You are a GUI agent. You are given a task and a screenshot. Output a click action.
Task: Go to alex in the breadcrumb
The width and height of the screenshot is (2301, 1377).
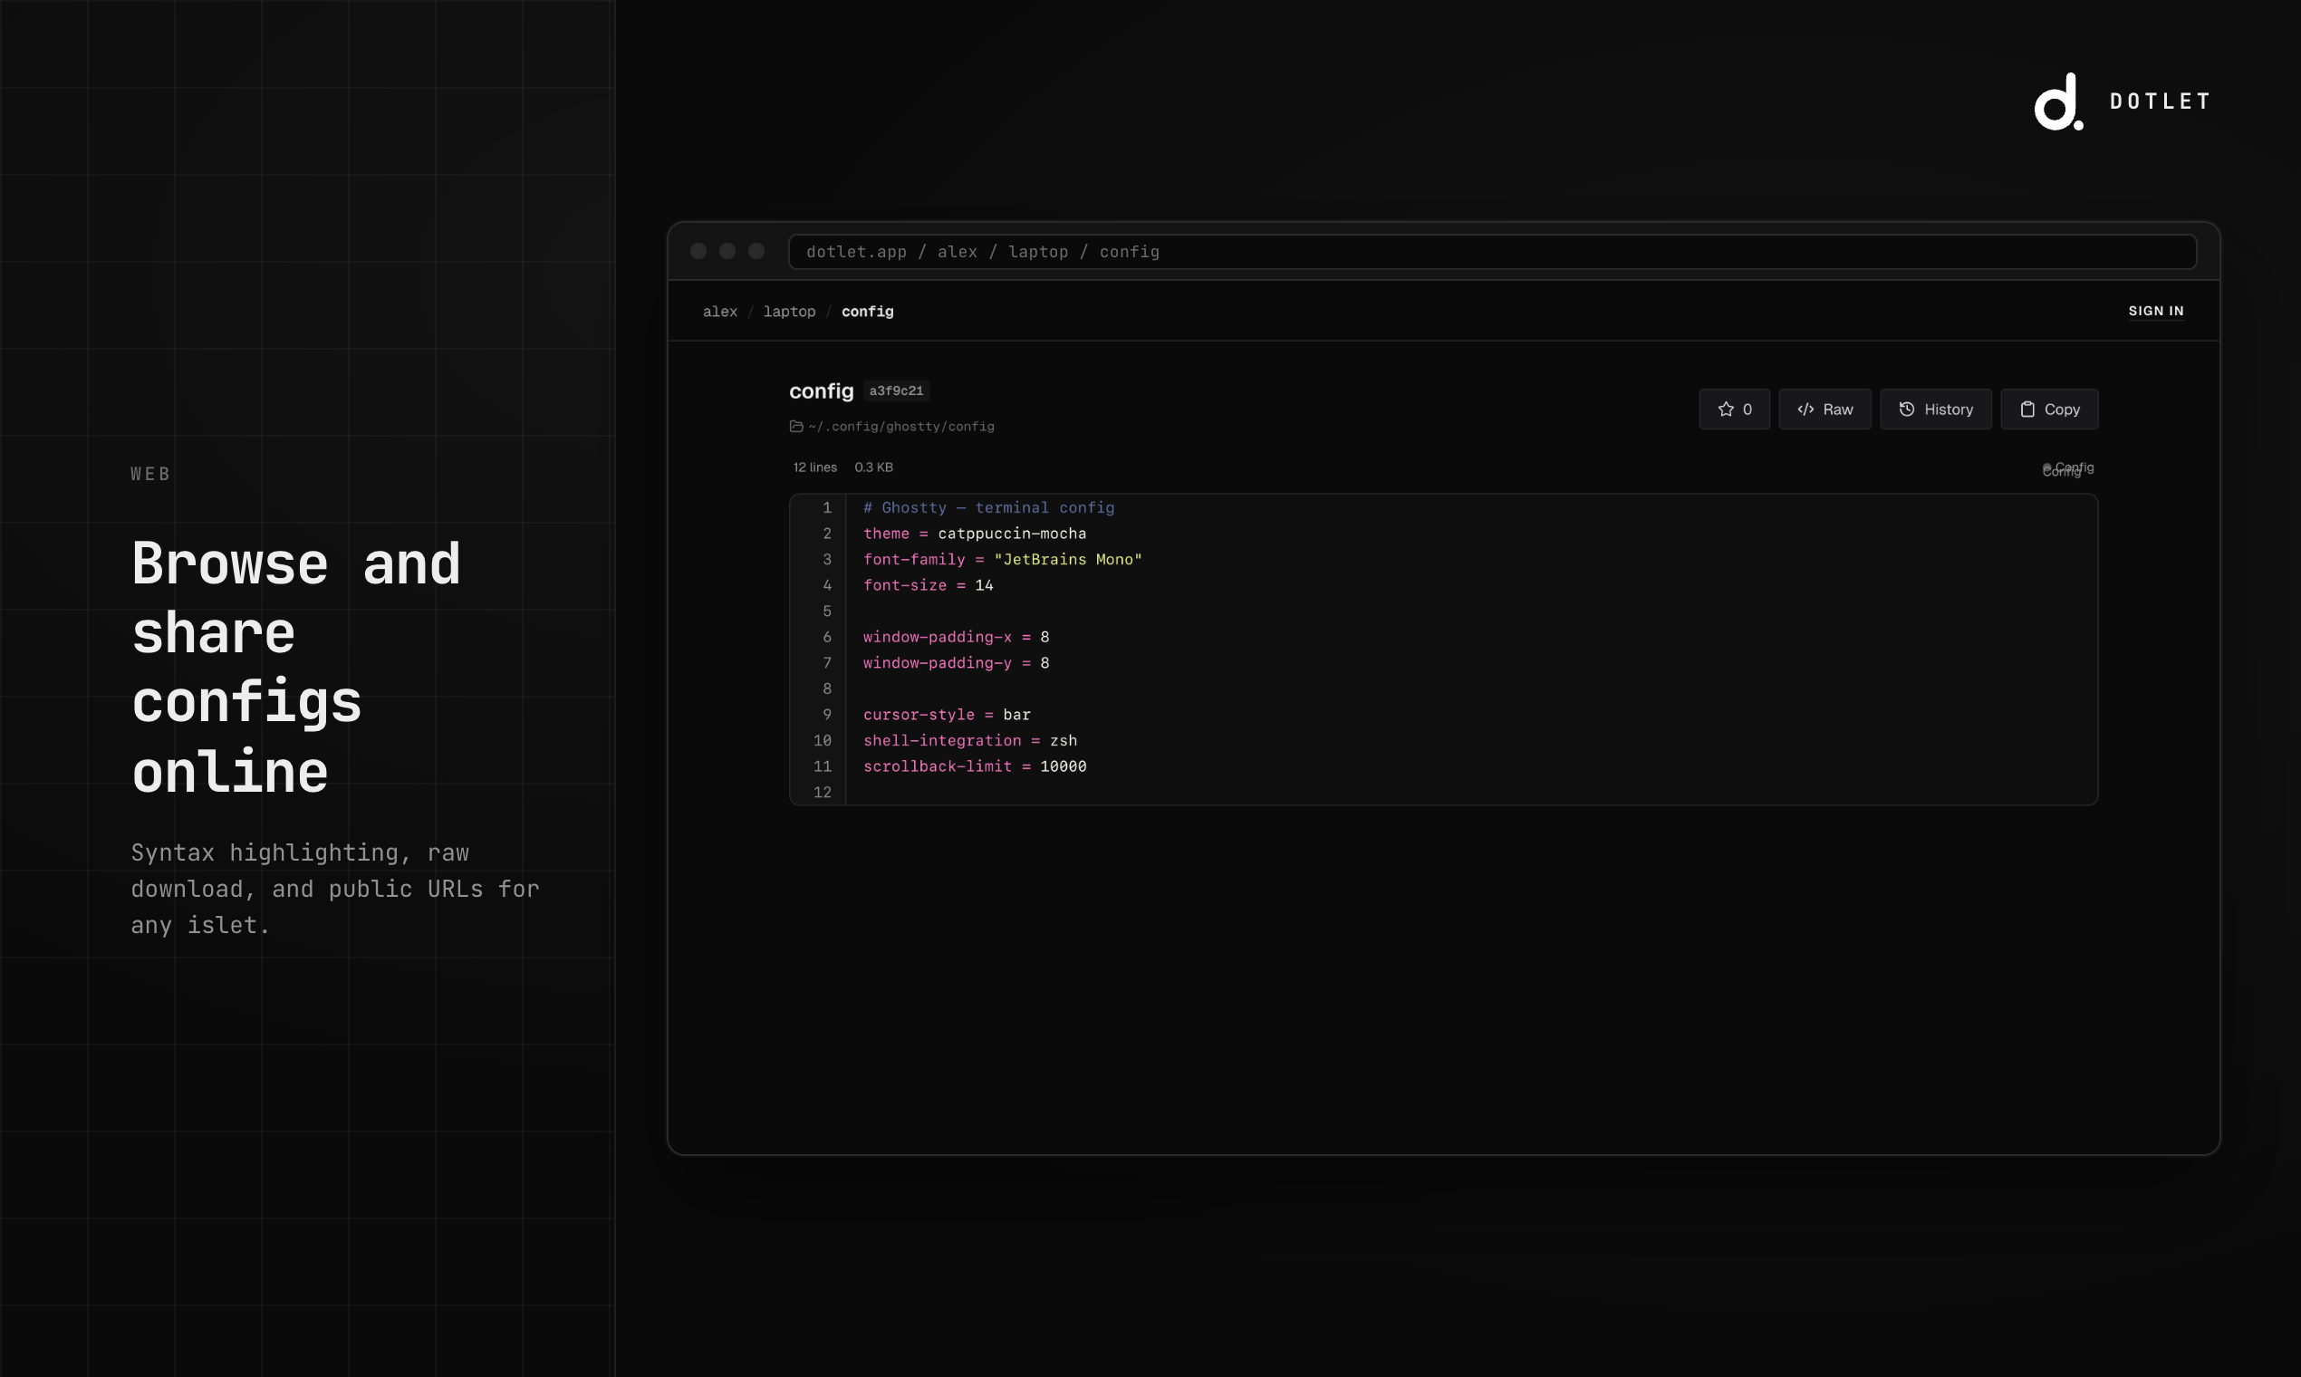click(720, 312)
